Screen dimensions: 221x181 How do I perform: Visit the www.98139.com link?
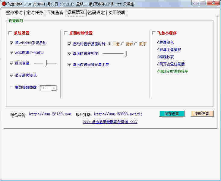click(x=50, y=114)
